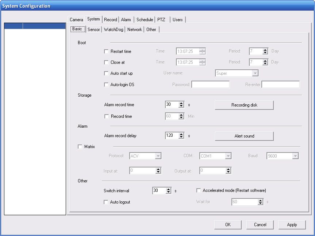Open the Alert sound settings button
The width and height of the screenshot is (315, 236).
[244, 136]
